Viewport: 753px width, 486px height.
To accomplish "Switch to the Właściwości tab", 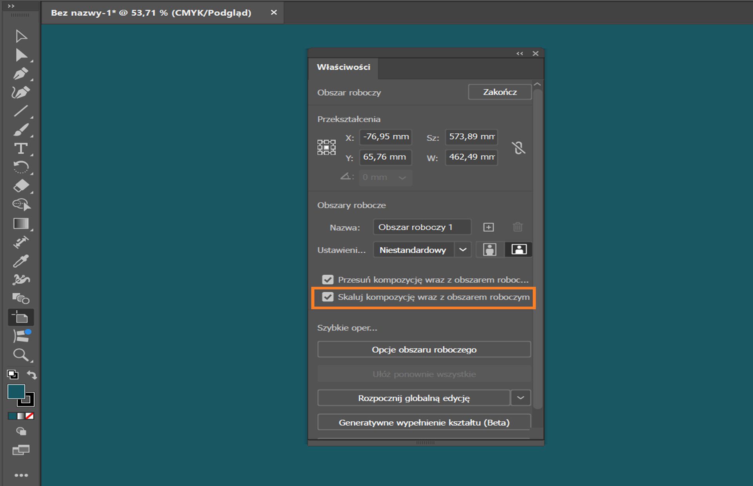I will tap(343, 67).
